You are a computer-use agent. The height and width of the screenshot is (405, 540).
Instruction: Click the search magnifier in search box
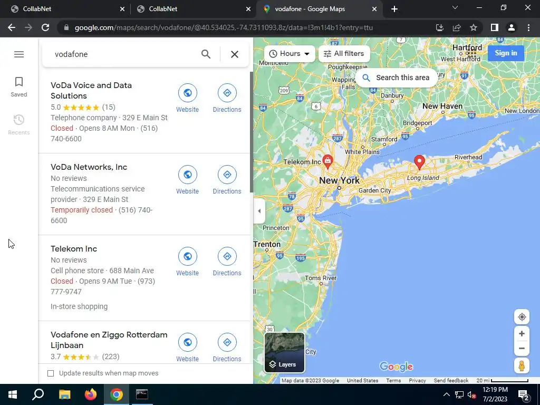tap(206, 54)
